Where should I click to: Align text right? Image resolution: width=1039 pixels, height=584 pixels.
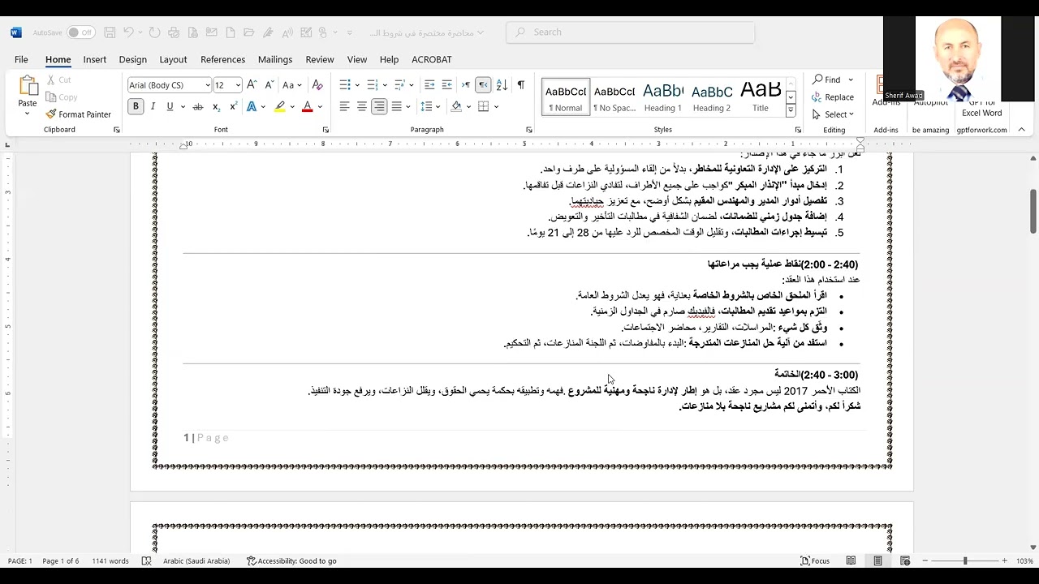pyautogui.click(x=379, y=107)
